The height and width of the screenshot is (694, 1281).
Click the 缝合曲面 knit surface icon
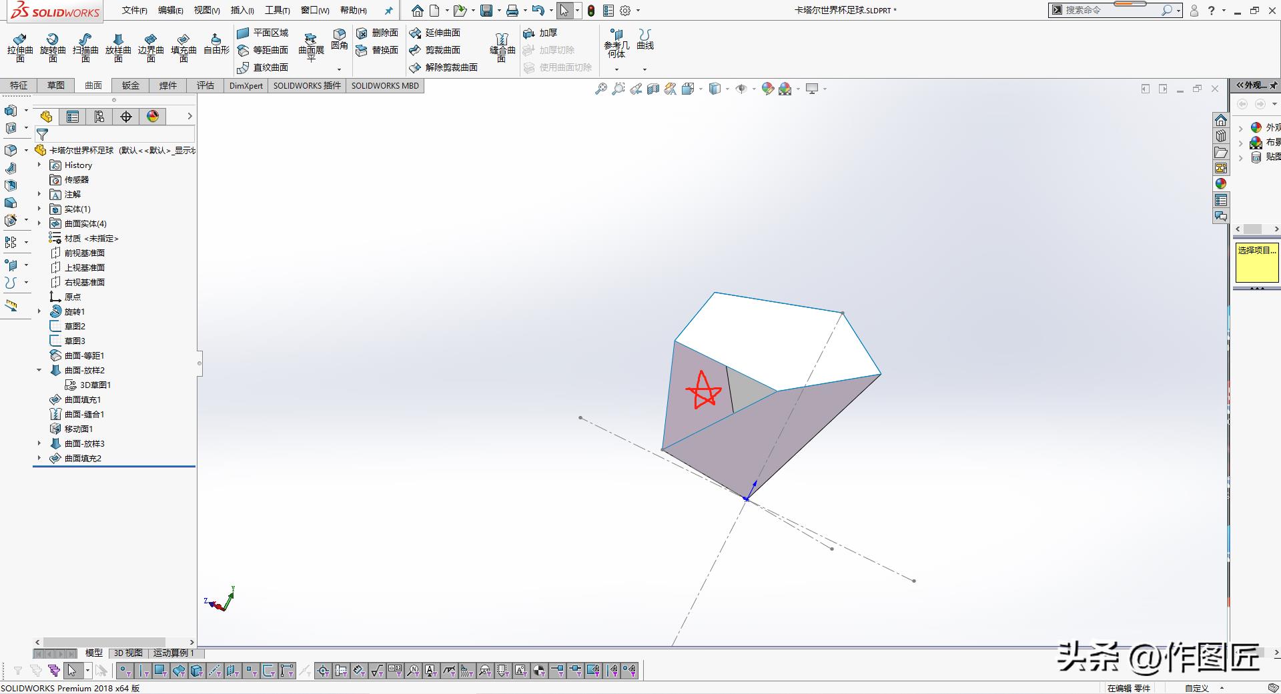(502, 47)
